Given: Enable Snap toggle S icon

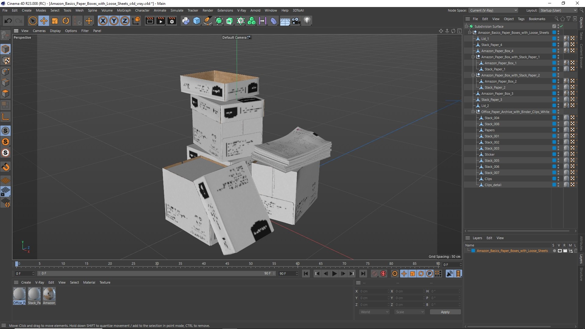Looking at the screenshot, I should [x=5, y=131].
